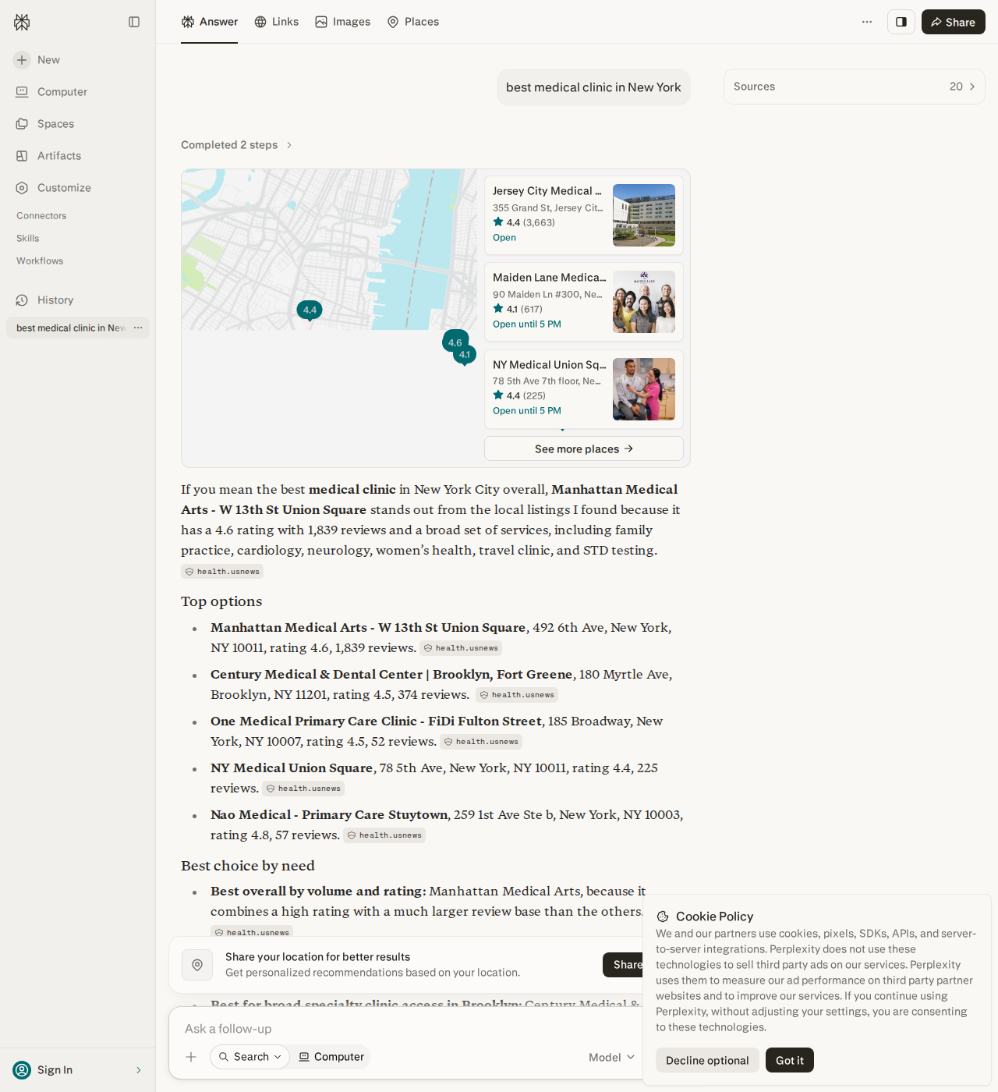Click Got it on Cookie Policy

pyautogui.click(x=790, y=1060)
